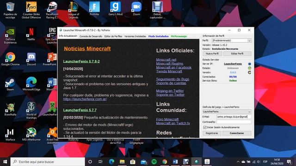Select the MSI Afterburner desktop icon
296x166 pixels.
coord(31,135)
